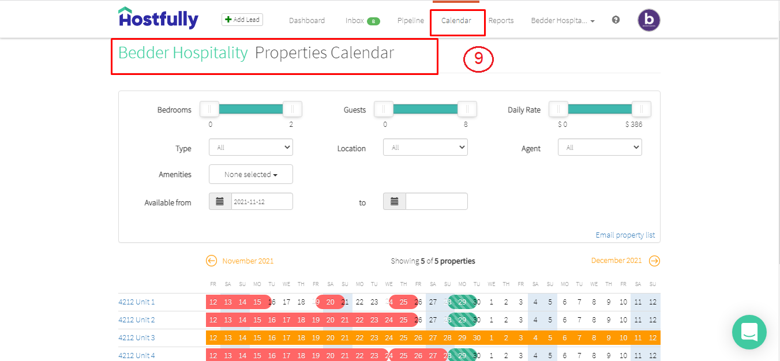The height and width of the screenshot is (361, 780).
Task: Open the Pipeline tab
Action: click(x=410, y=20)
